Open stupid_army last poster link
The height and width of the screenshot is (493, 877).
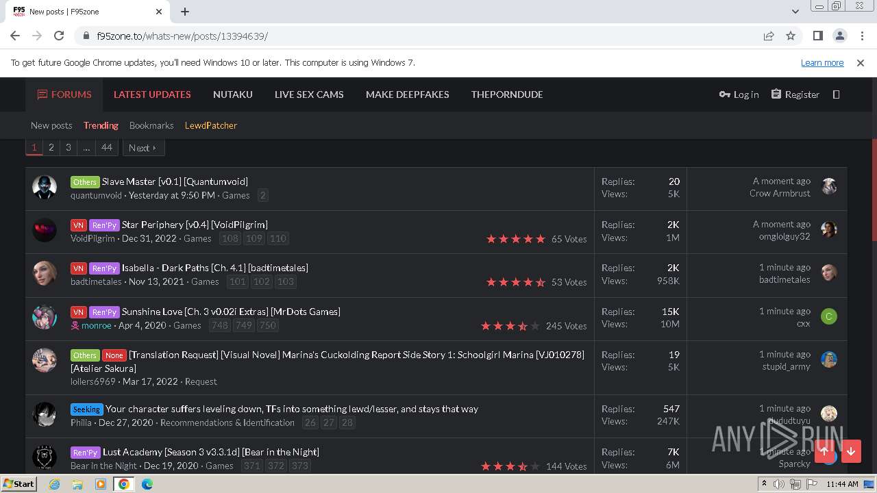tap(787, 366)
